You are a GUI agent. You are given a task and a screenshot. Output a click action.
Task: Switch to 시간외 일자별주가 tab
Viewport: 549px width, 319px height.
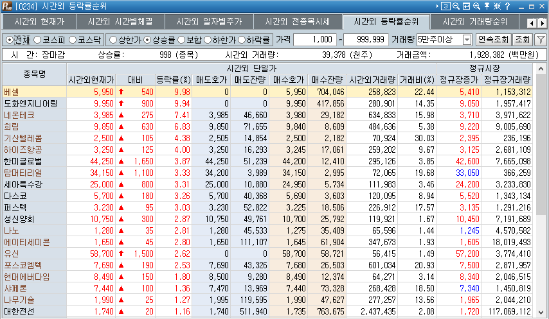click(209, 22)
